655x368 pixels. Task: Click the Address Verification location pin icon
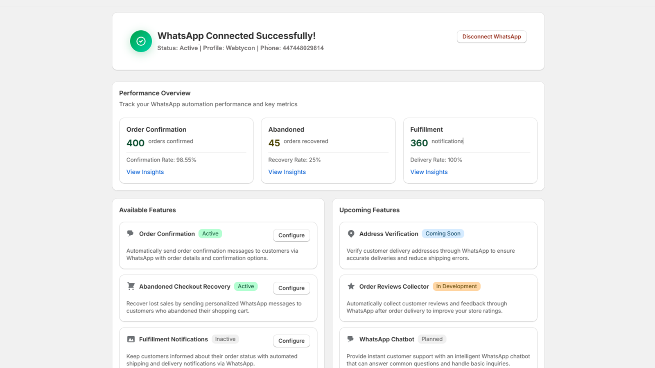tap(351, 233)
